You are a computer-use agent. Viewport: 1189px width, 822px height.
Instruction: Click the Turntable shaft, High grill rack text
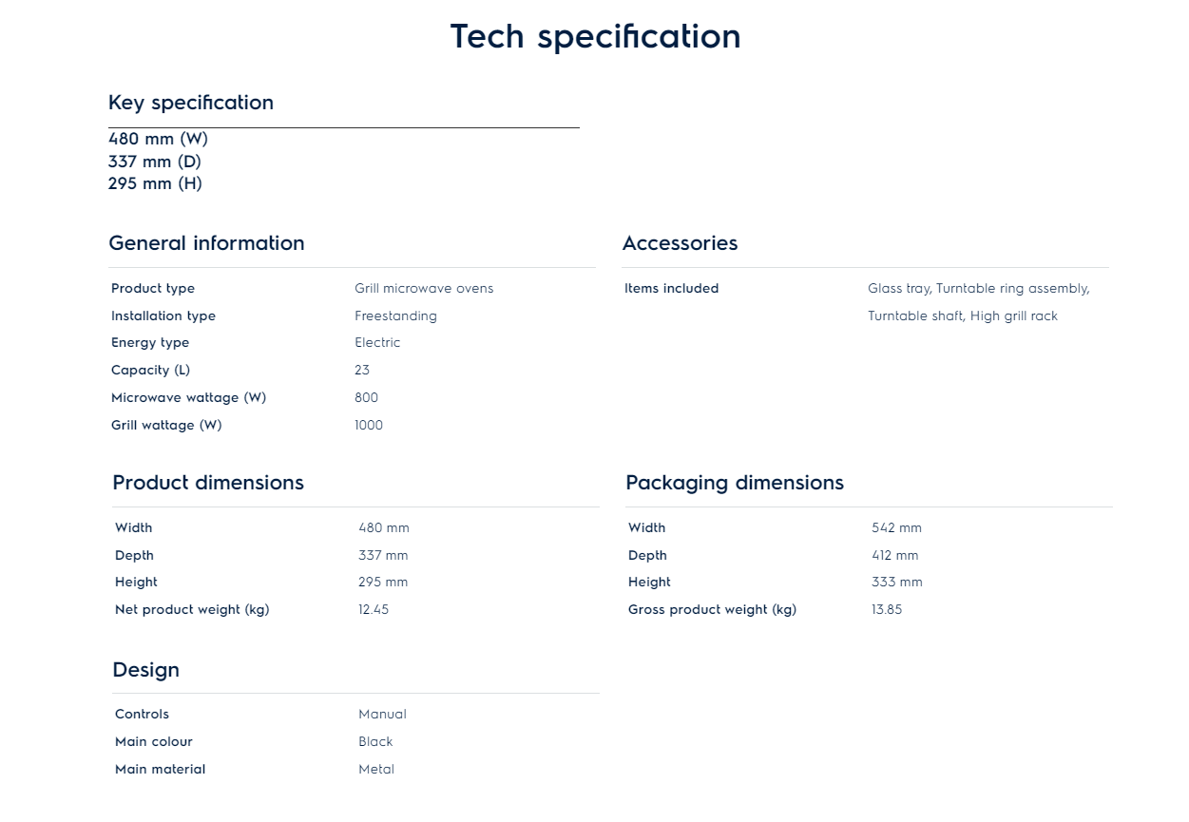pos(962,316)
